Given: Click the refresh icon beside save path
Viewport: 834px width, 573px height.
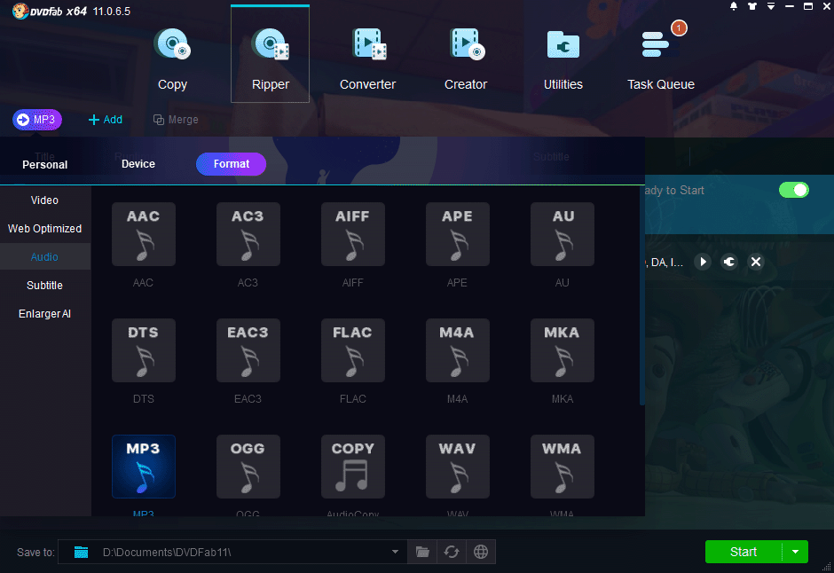Looking at the screenshot, I should tap(452, 552).
